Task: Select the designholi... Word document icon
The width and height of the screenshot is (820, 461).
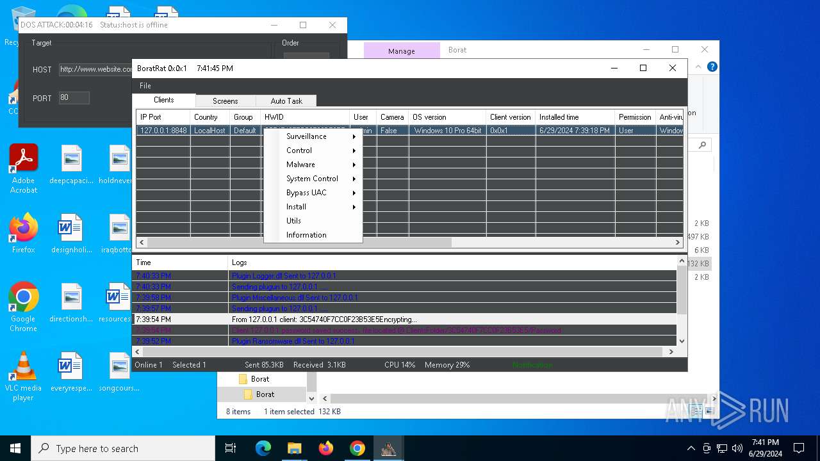Action: [x=71, y=234]
